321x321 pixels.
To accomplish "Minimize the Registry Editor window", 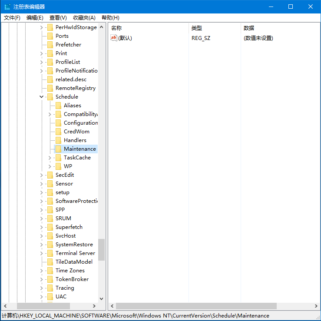I will [271, 7].
